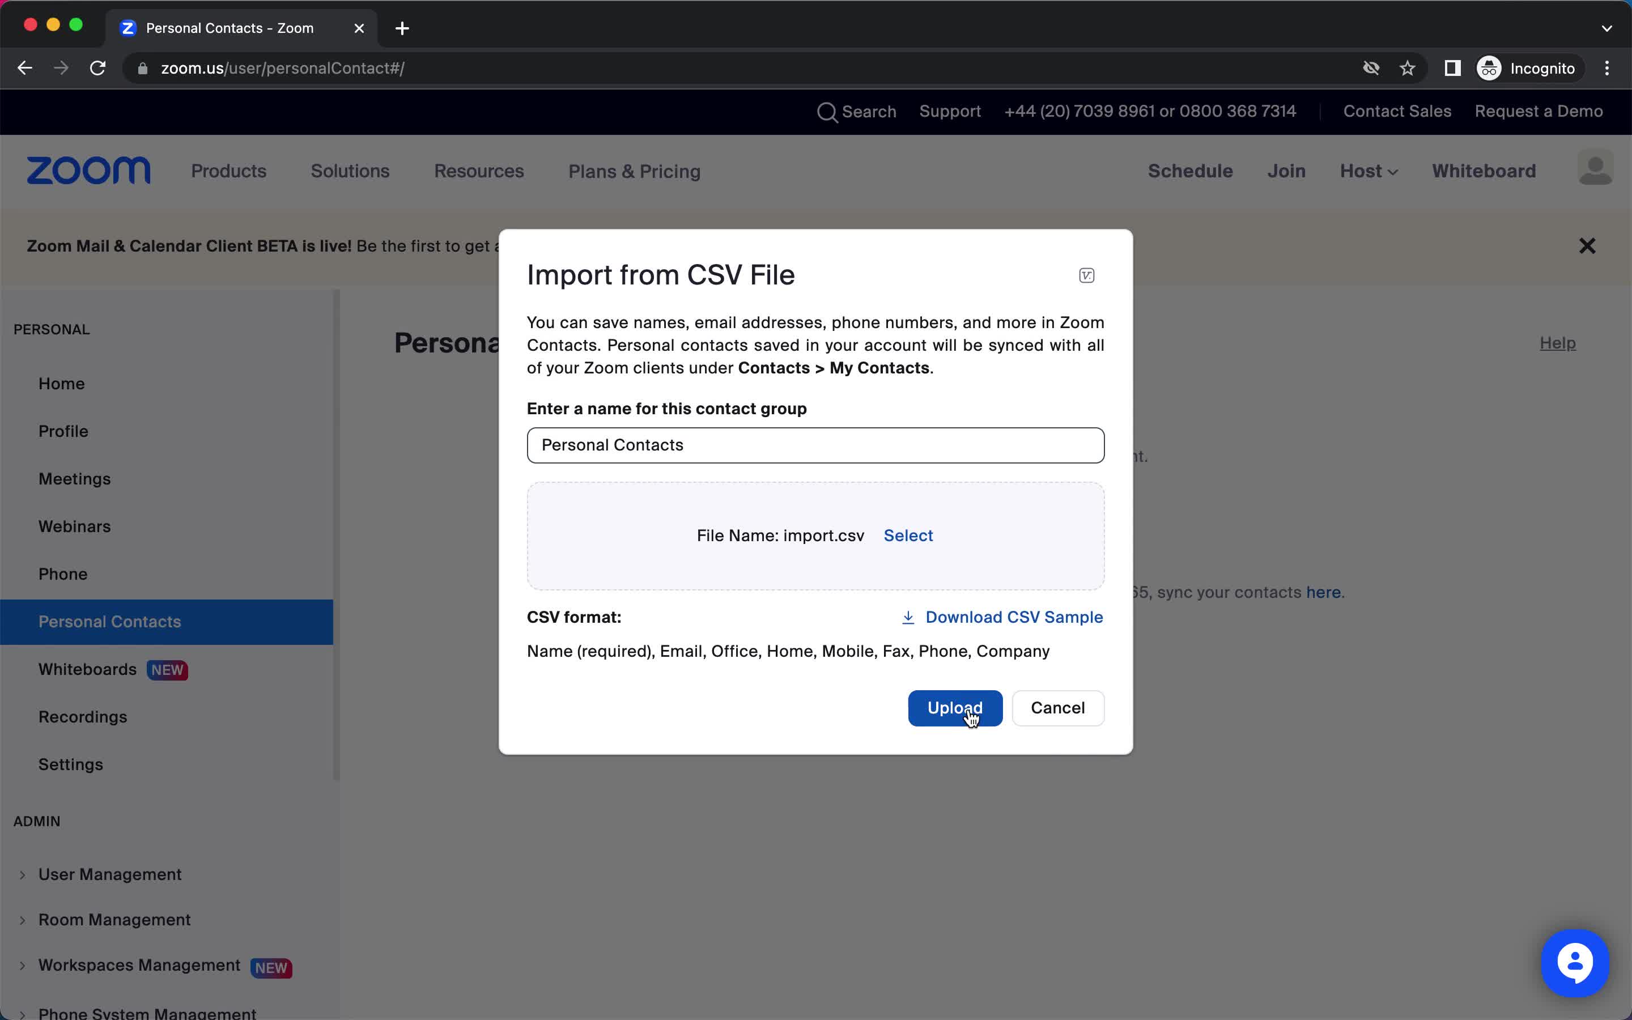
Task: Open Solutions in the Zoom navigation
Action: 350,171
